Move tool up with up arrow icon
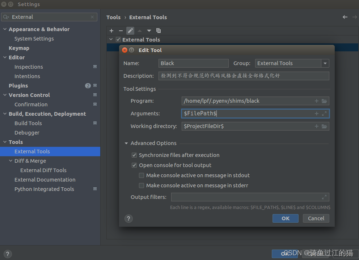The width and height of the screenshot is (359, 260). (x=140, y=31)
